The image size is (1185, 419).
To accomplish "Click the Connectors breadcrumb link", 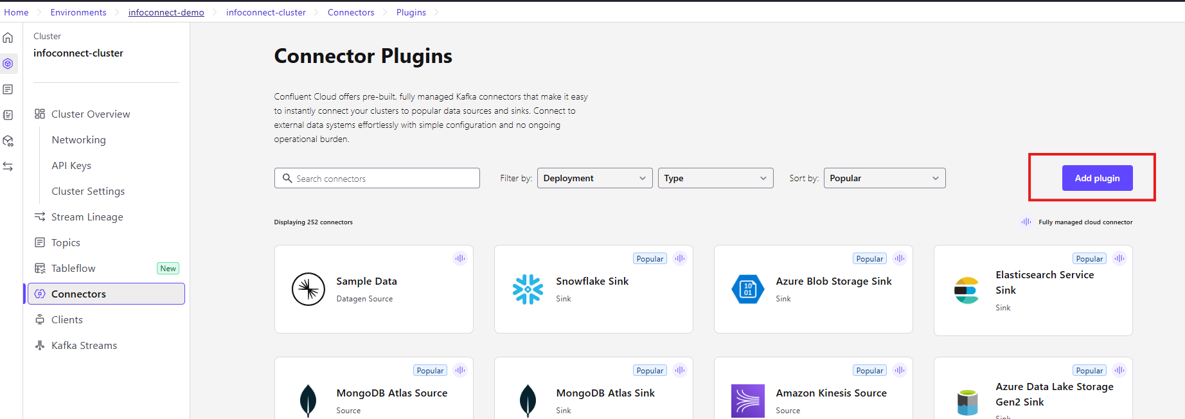I will [351, 12].
